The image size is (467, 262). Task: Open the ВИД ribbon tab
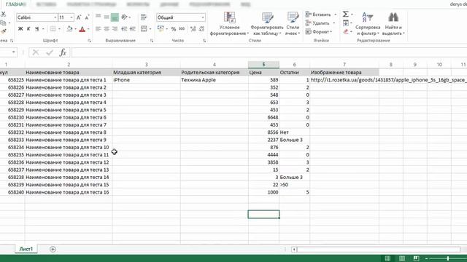[x=245, y=4]
